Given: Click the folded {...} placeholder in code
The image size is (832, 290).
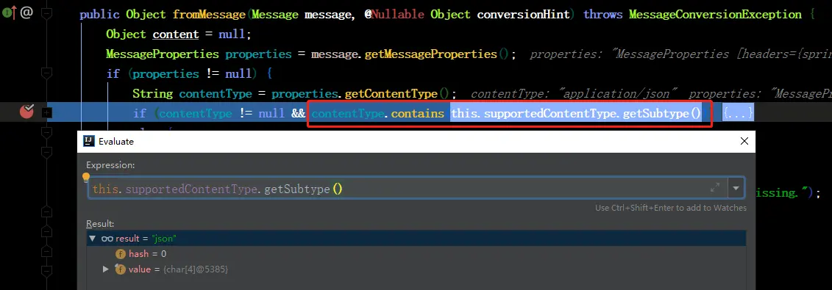Looking at the screenshot, I should (x=738, y=113).
